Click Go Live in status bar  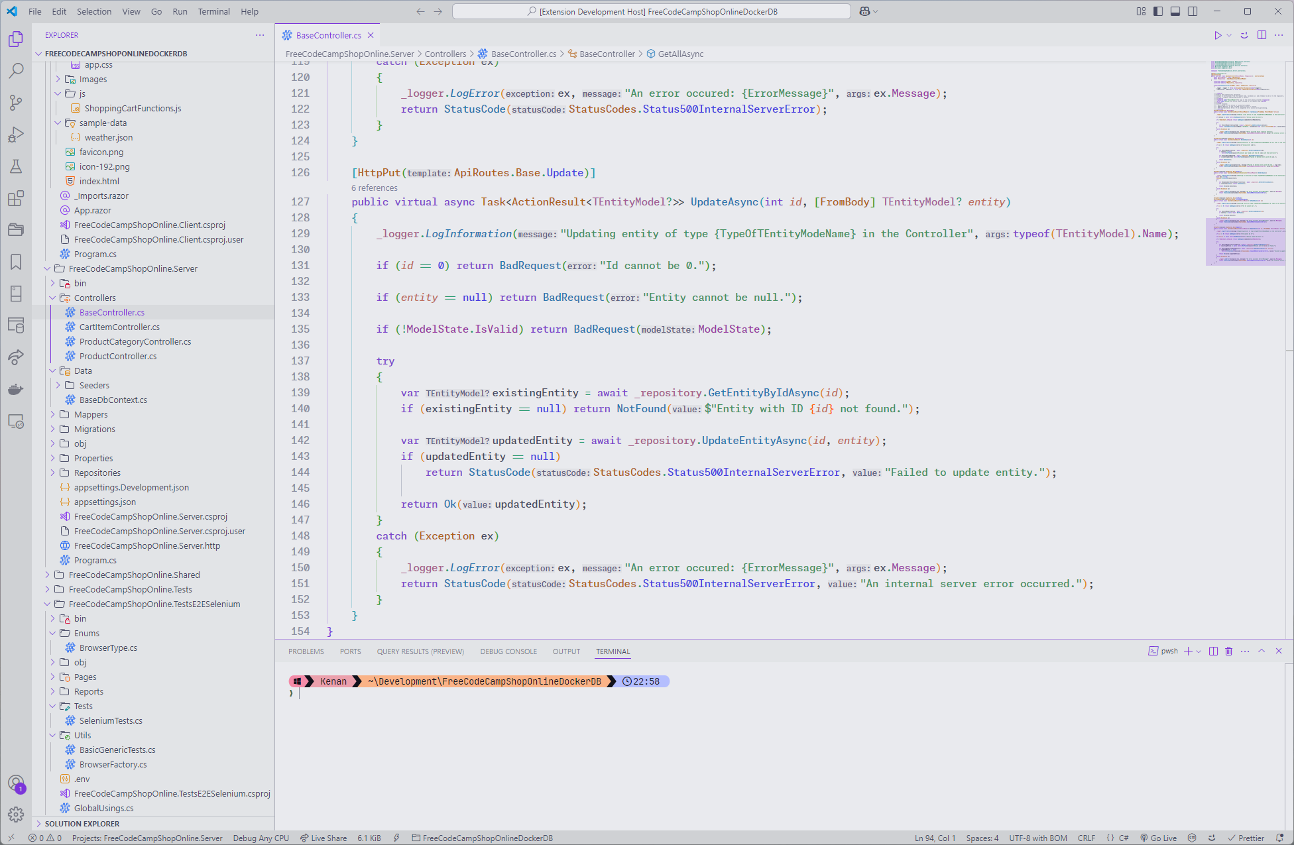tap(1158, 838)
